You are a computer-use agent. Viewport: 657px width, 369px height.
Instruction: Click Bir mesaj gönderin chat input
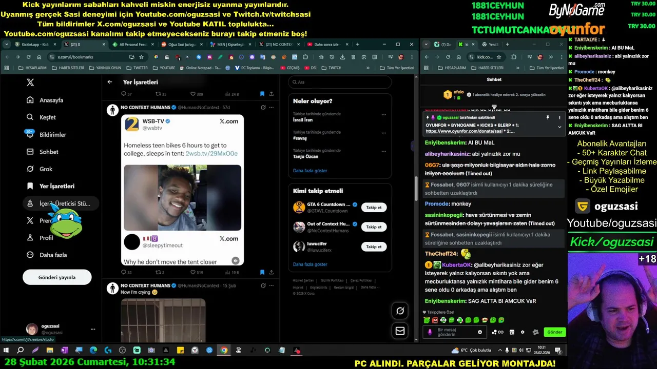click(456, 332)
